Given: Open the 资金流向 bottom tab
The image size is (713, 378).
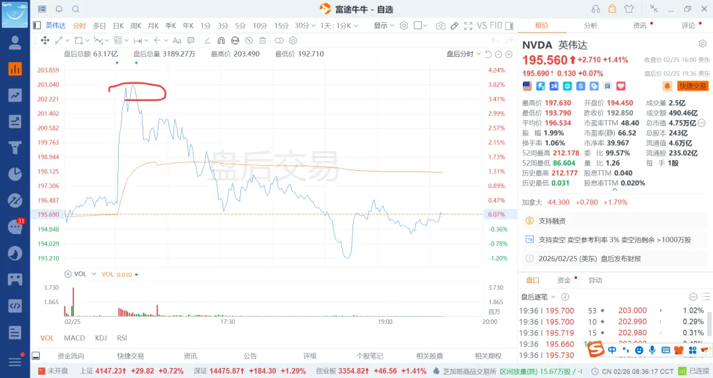Looking at the screenshot, I should (x=71, y=356).
